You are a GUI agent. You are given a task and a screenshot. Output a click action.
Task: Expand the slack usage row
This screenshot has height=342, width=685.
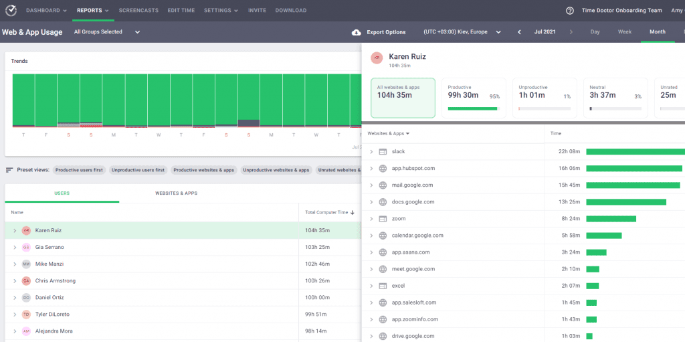(x=371, y=152)
